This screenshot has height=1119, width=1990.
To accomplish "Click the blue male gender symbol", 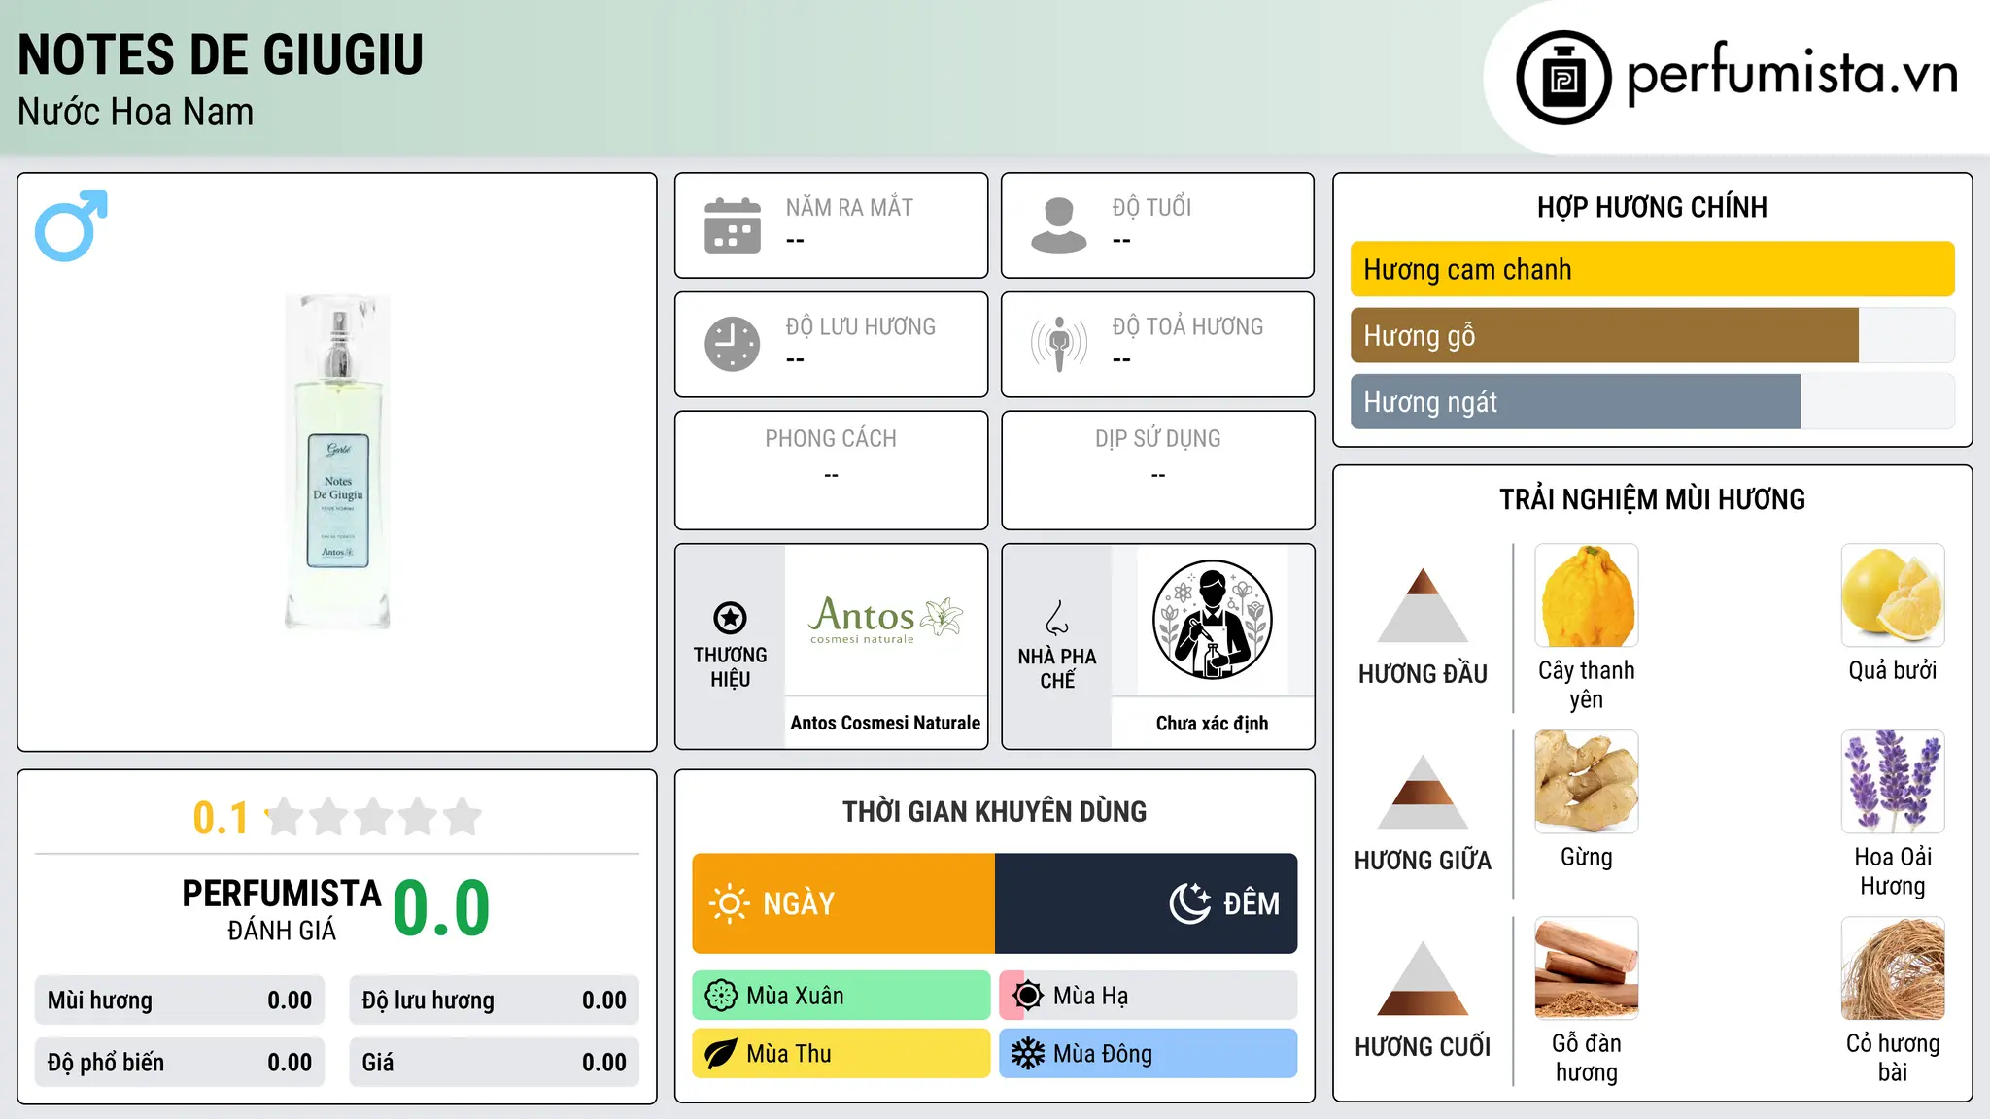I will click(71, 225).
